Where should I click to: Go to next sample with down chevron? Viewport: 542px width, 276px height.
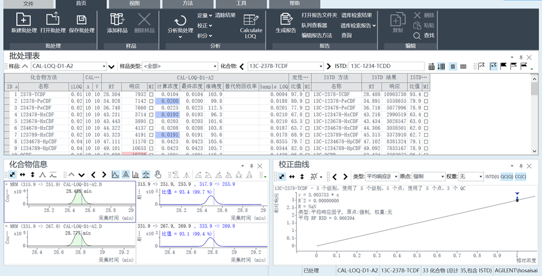pos(111,66)
